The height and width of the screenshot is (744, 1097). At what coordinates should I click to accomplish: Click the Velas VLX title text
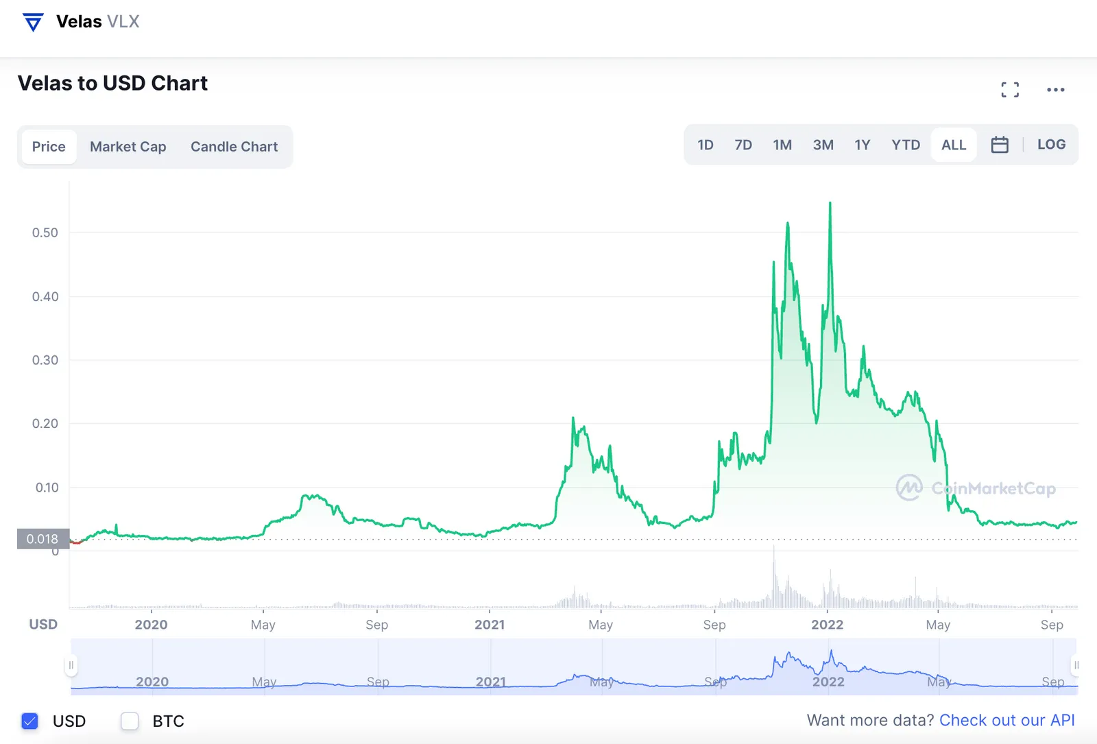pyautogui.click(x=97, y=22)
